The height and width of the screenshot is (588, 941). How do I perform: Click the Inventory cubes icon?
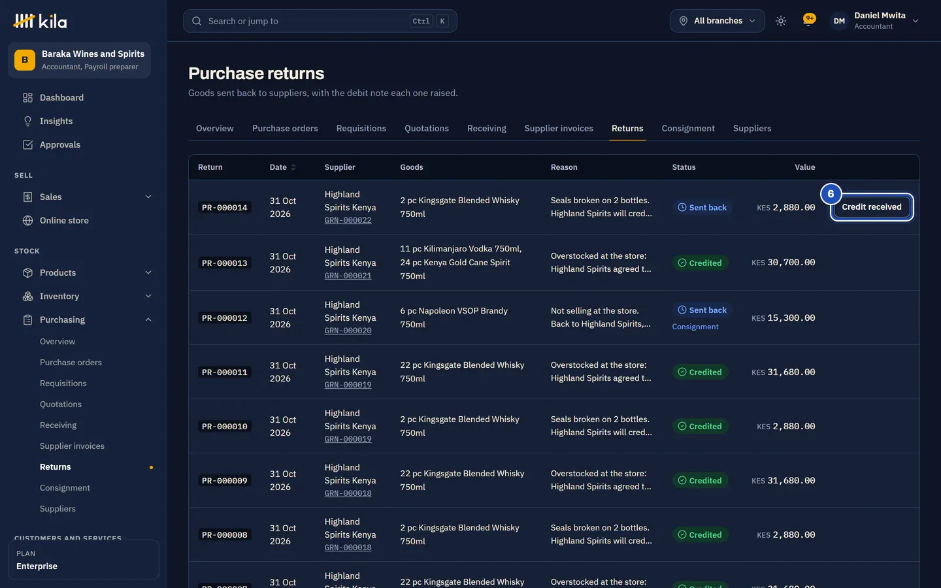[x=27, y=296]
